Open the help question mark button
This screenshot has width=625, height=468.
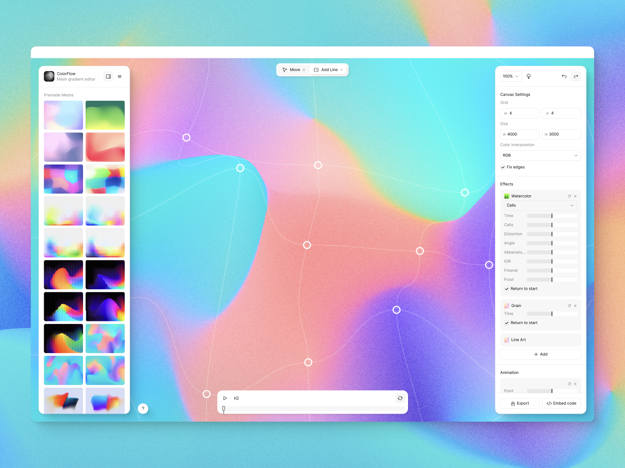[143, 409]
